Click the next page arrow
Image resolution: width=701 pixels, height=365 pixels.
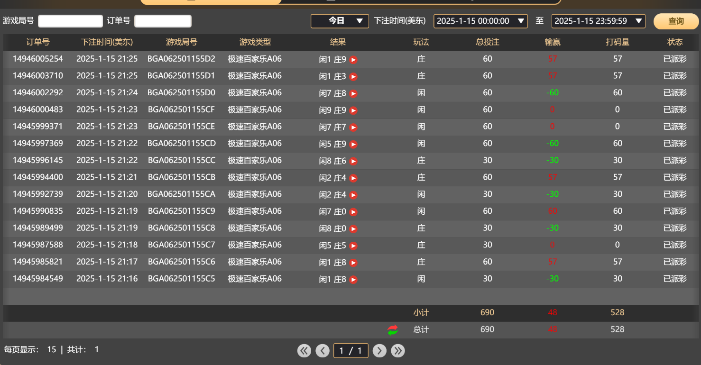click(x=379, y=350)
